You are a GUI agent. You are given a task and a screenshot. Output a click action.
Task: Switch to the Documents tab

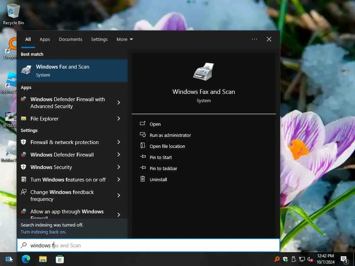[x=70, y=39]
